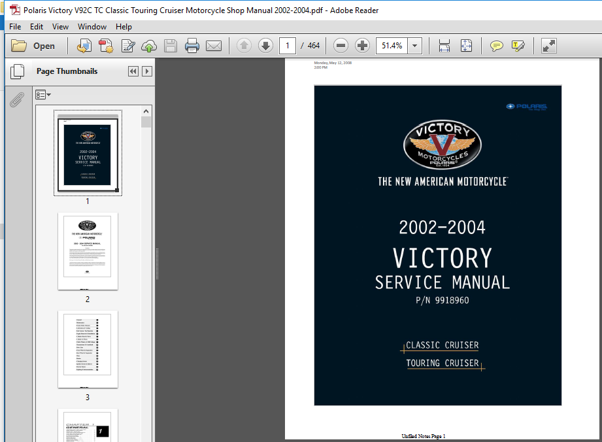Image resolution: width=602 pixels, height=442 pixels.
Task: Click thumbnail scrollbar up arrow
Action: [x=146, y=111]
